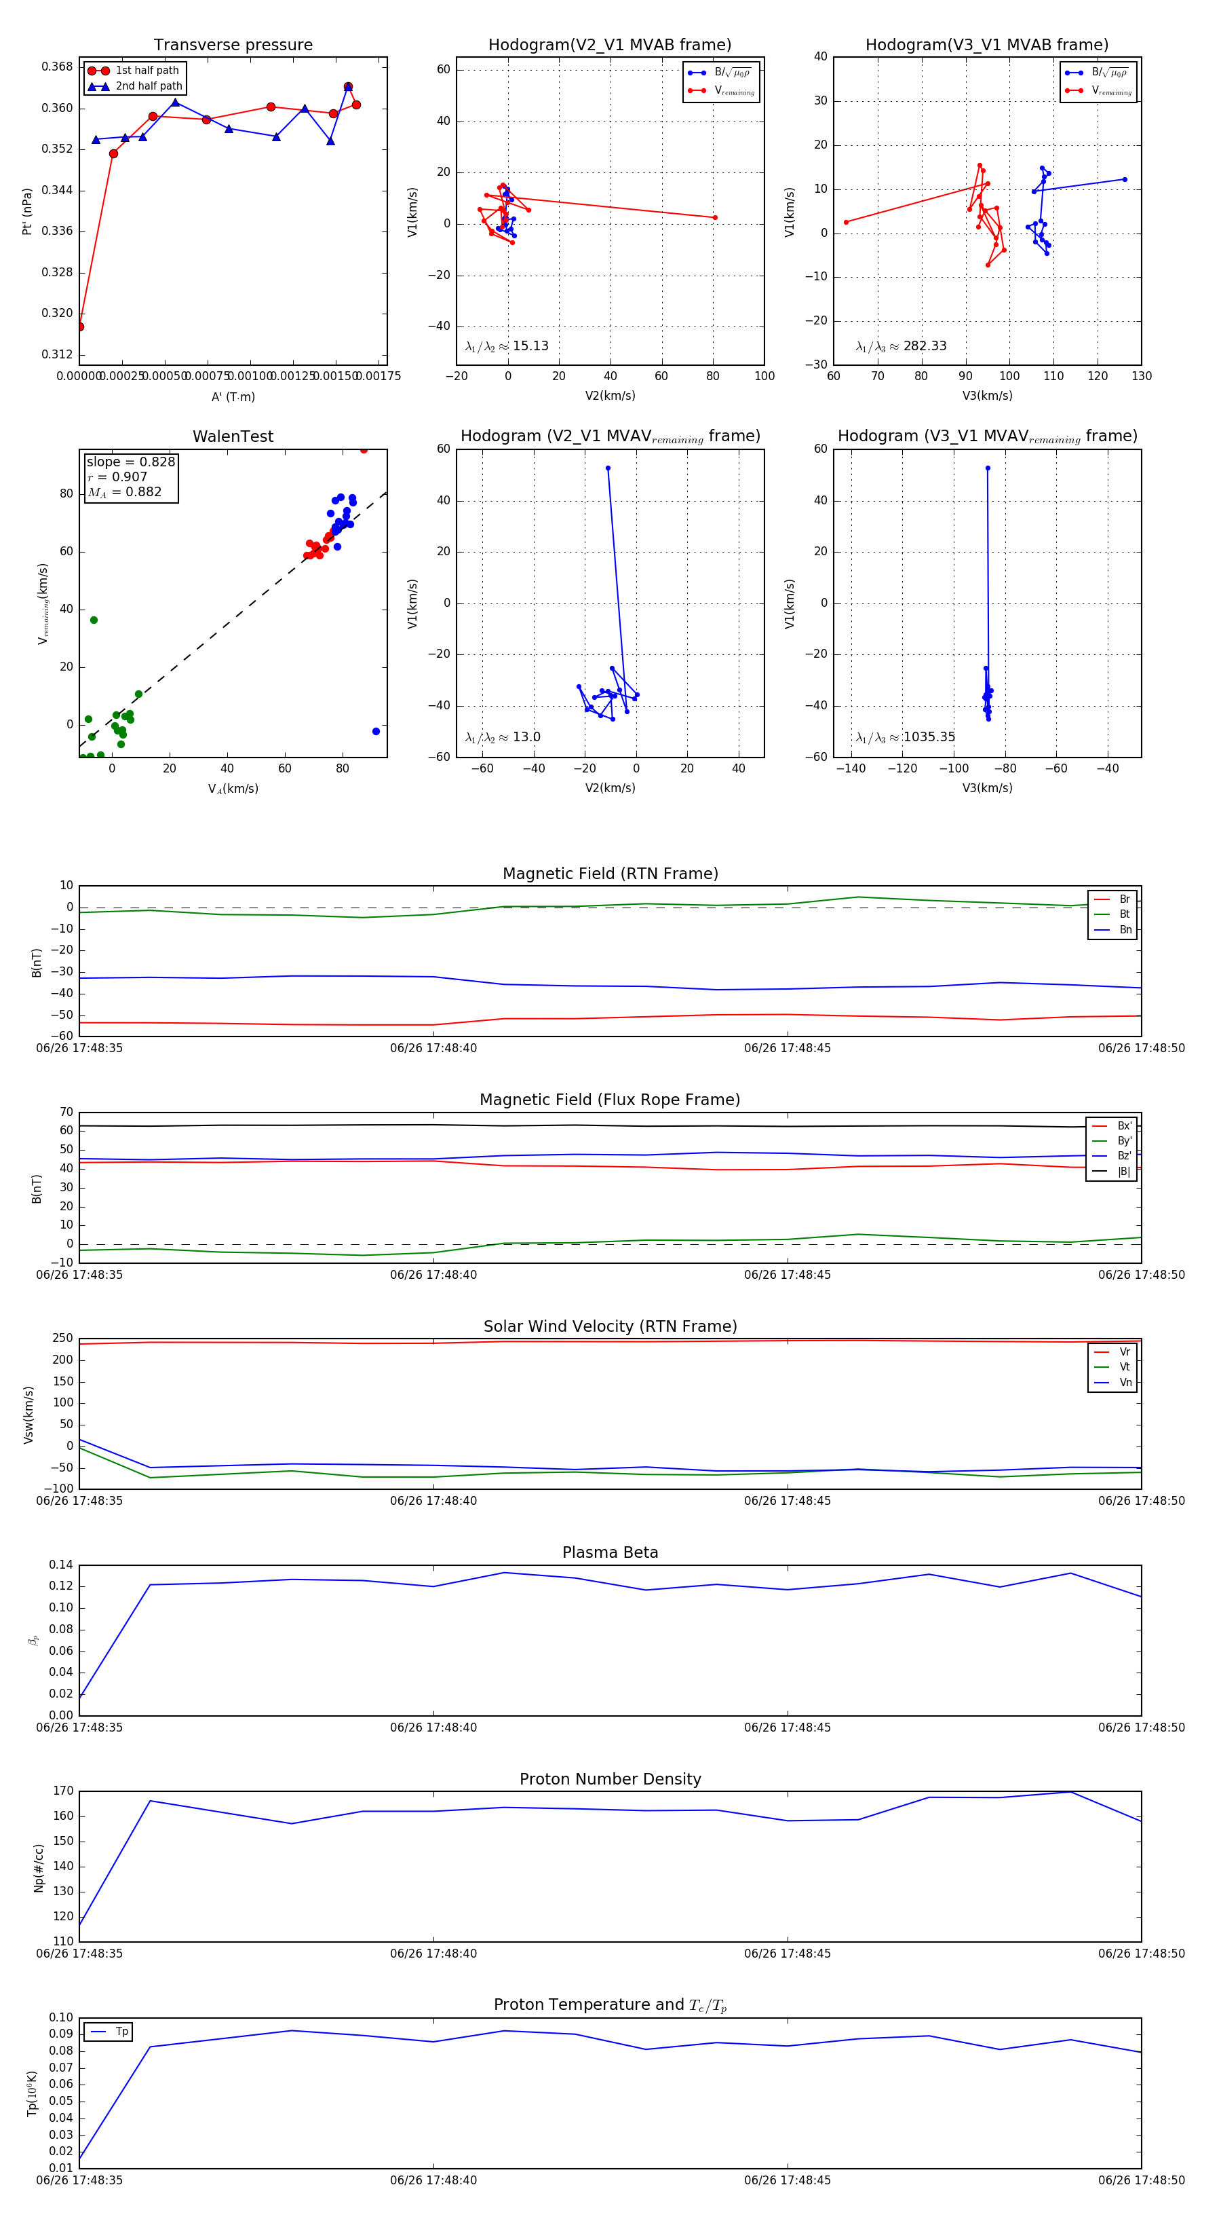Click the Transverse pressure plot title
Viewport: 1221px width, 2240px height.
[233, 45]
